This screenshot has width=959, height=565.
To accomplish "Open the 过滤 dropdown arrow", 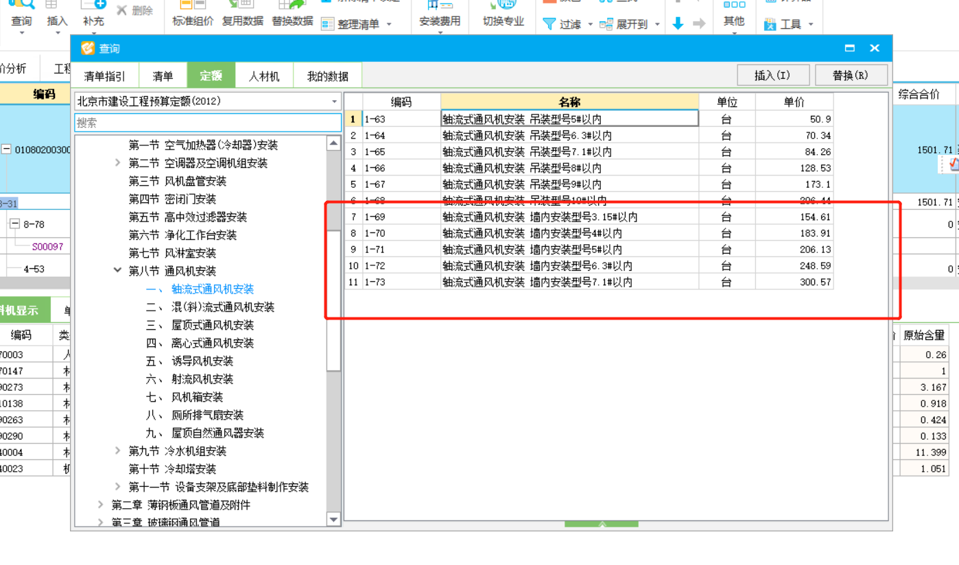I will (590, 25).
